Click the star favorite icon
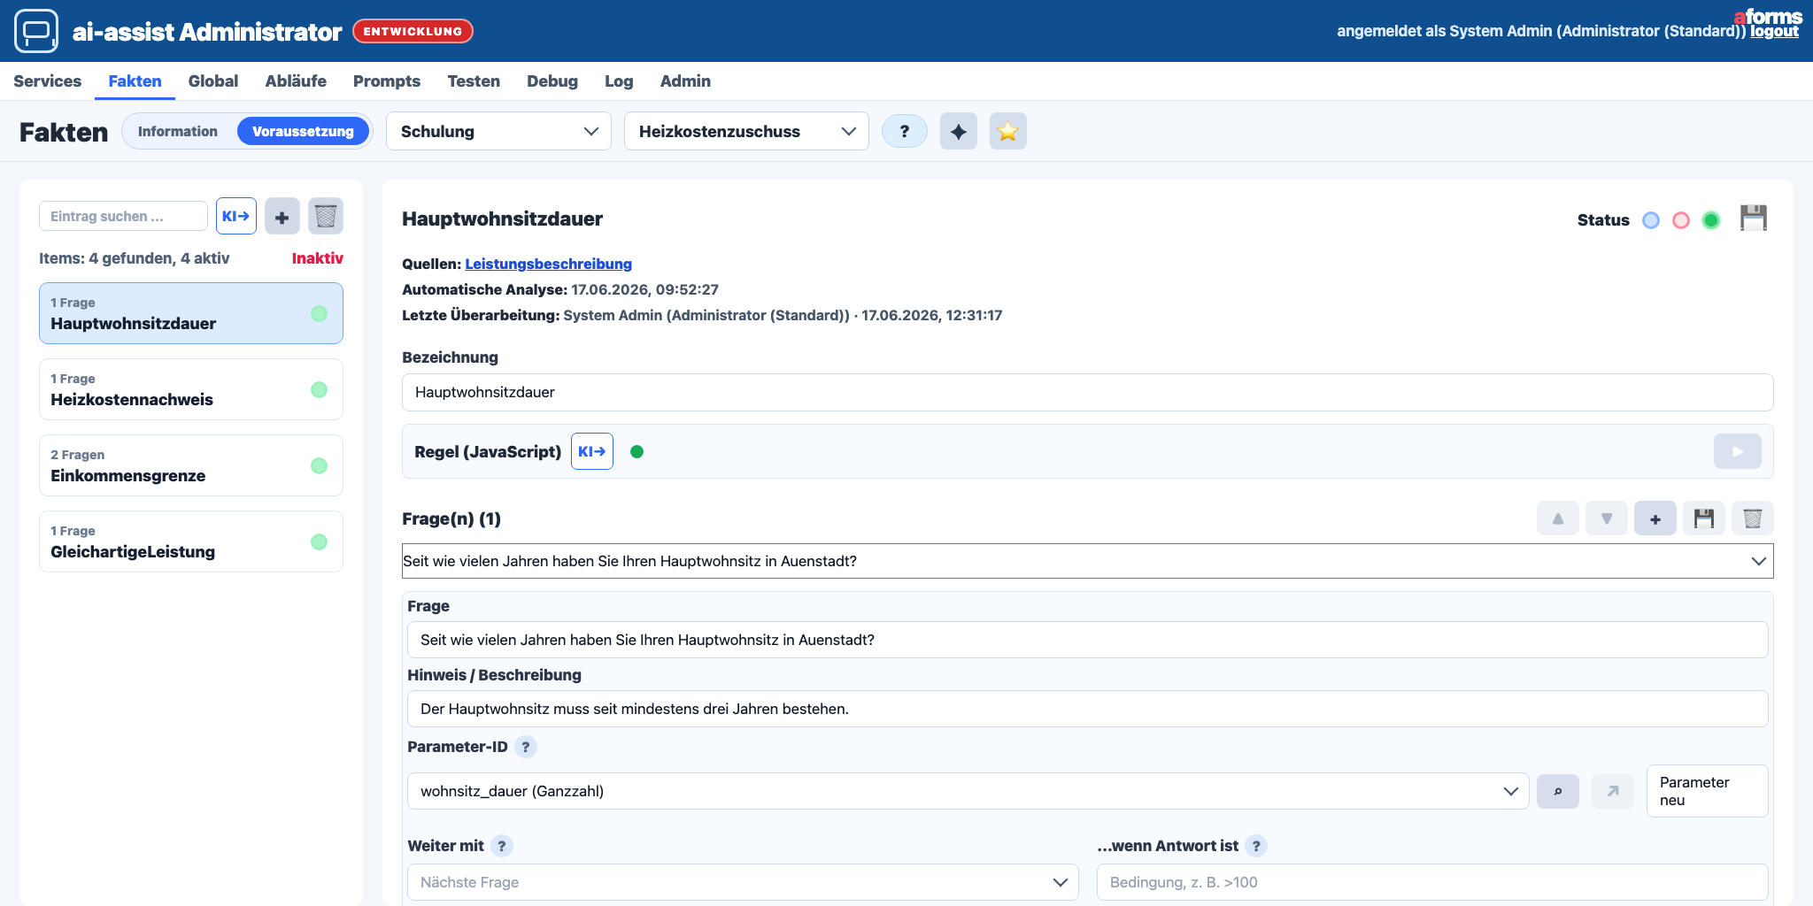 pos(1007,131)
